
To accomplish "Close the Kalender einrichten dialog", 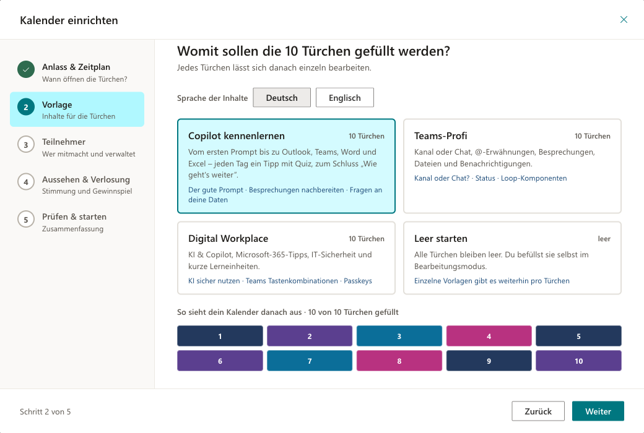I will [624, 20].
